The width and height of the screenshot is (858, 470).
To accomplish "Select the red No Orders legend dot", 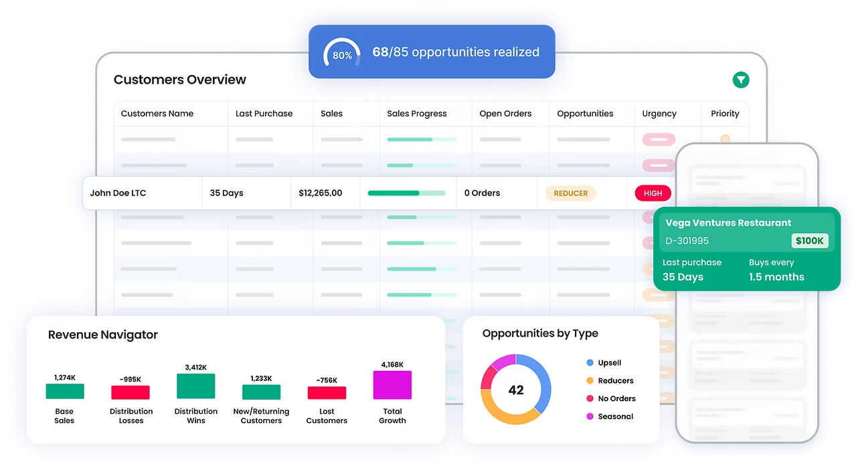I will [588, 398].
